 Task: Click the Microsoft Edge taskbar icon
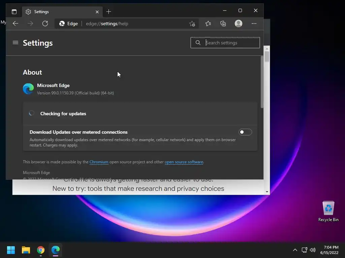[56, 250]
